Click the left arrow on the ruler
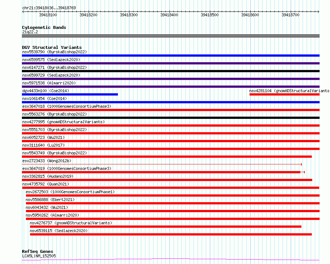Image resolution: width=330 pixels, height=264 pixels. (23, 11)
